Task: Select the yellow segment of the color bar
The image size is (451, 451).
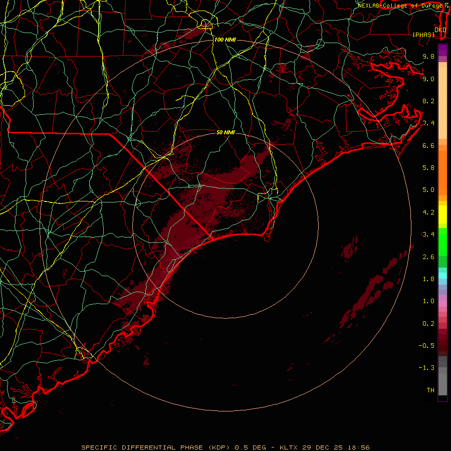Action: [x=442, y=214]
